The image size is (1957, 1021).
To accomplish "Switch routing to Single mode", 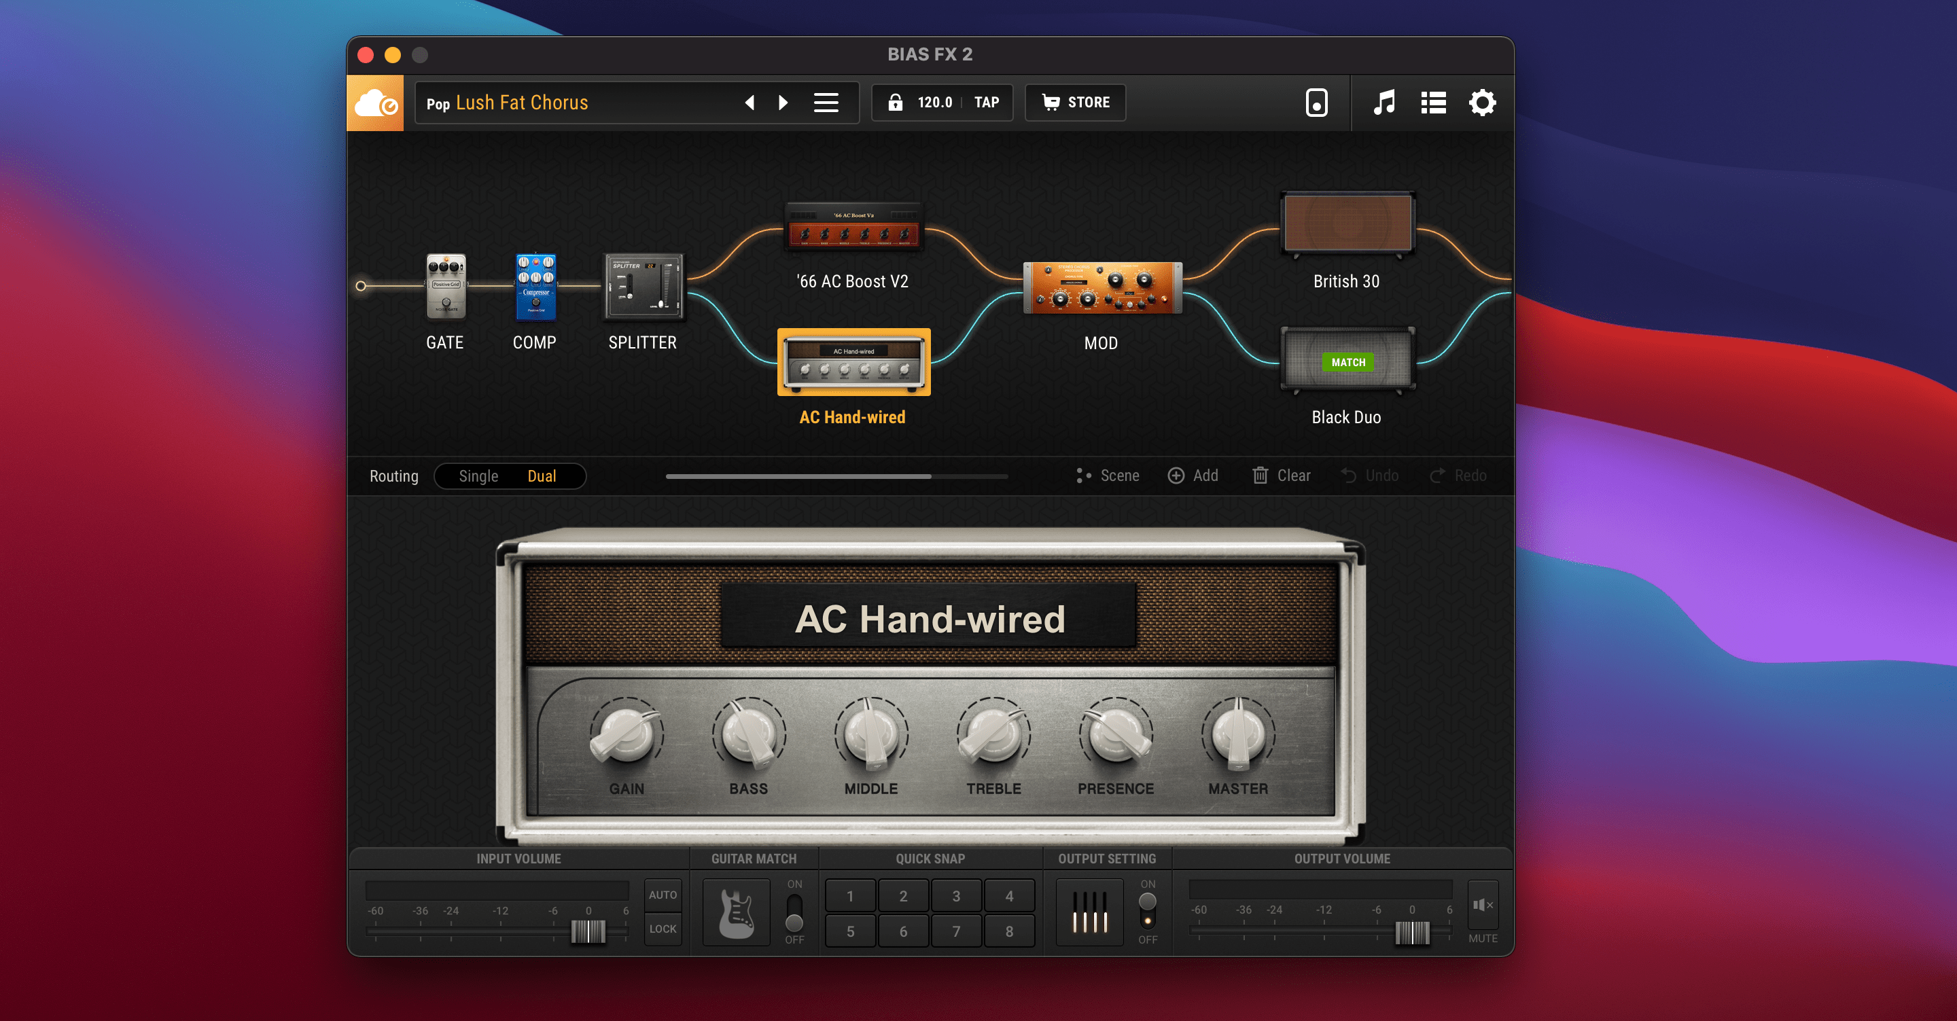I will [478, 476].
